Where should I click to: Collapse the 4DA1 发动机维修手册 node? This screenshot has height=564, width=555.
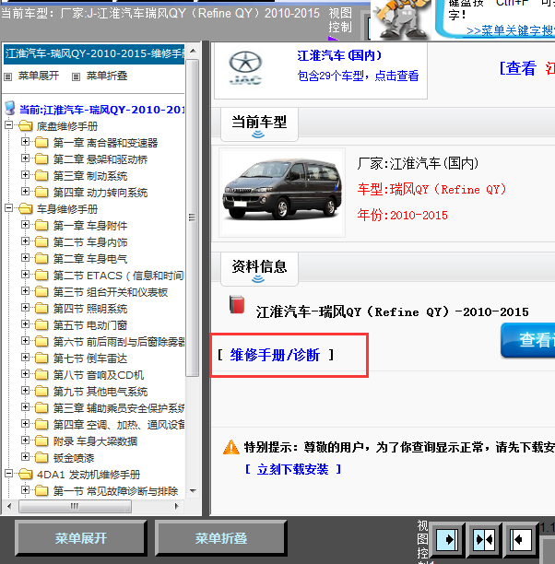tap(8, 474)
